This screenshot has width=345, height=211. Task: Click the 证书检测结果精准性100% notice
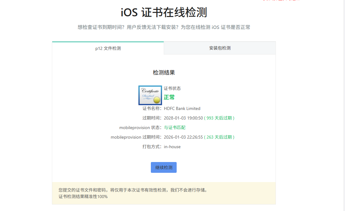[83, 197]
